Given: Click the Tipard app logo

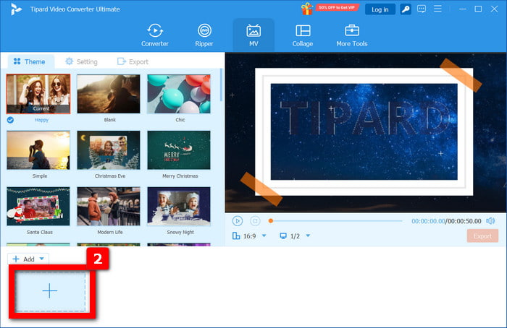Looking at the screenshot, I should 16,9.
